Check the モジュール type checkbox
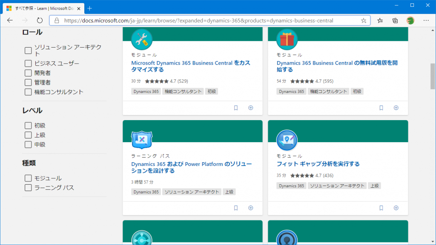The image size is (436, 245). (x=28, y=178)
